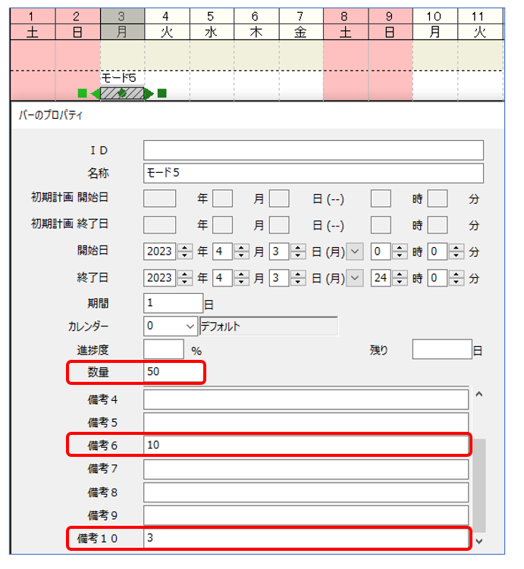Viewport: 524px width, 569px height.
Task: Expand the カレンダー combo box
Action: tap(189, 327)
